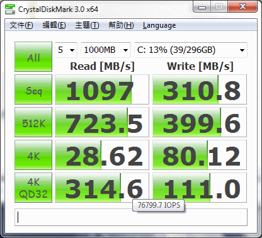Minimize the CrystalDiskMark window
The image size is (262, 238).
pos(202,7)
